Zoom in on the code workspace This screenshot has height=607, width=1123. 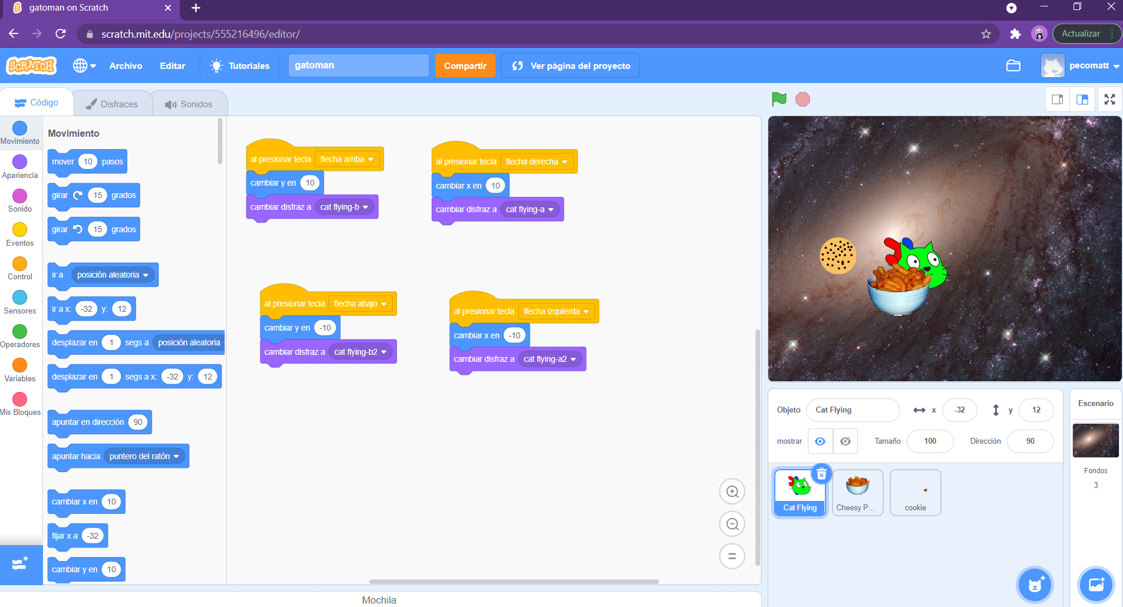[732, 491]
